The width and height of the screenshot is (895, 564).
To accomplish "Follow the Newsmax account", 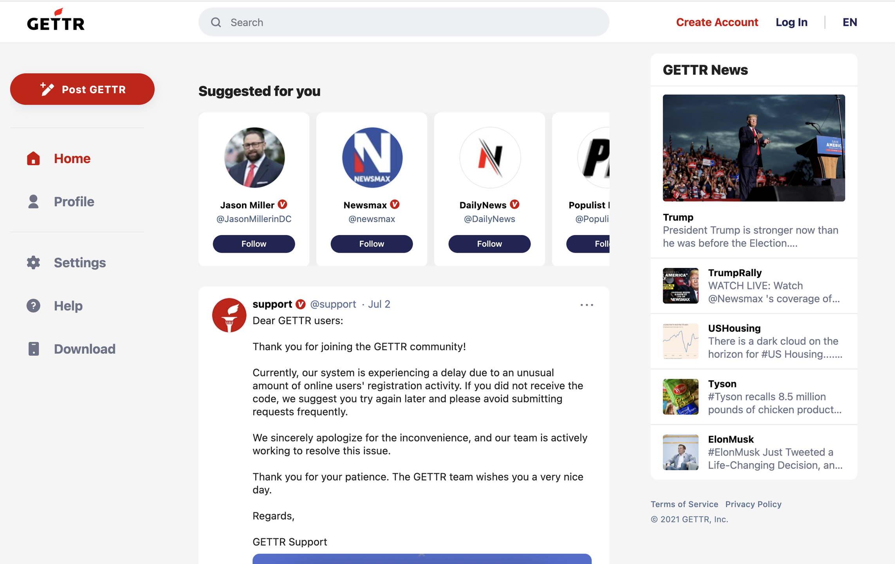I will [372, 244].
